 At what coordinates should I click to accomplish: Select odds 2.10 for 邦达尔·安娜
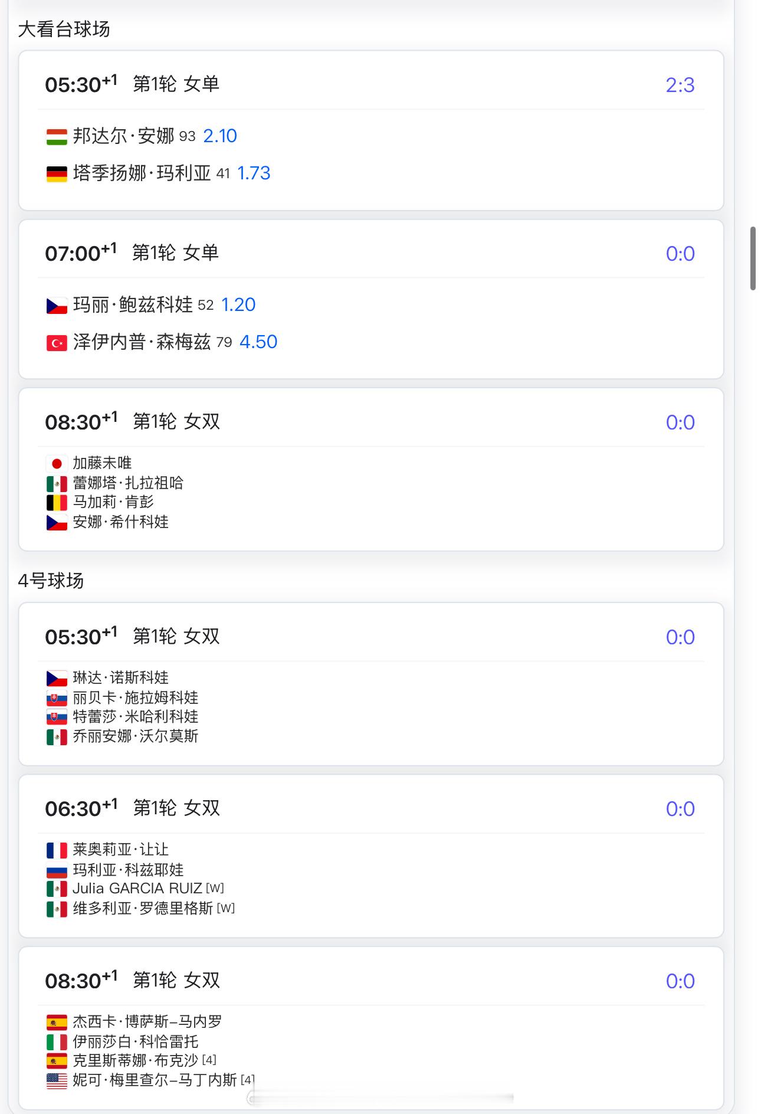tap(220, 136)
